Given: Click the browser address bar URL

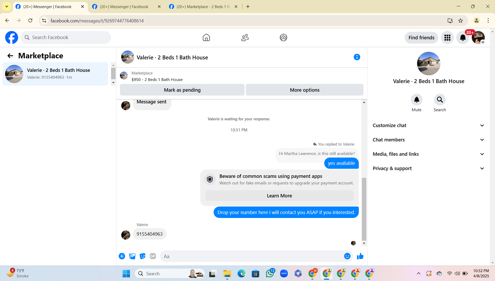Looking at the screenshot, I should (97, 21).
